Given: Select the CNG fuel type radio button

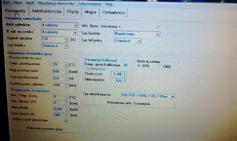Looking at the screenshot, I should [159, 66].
